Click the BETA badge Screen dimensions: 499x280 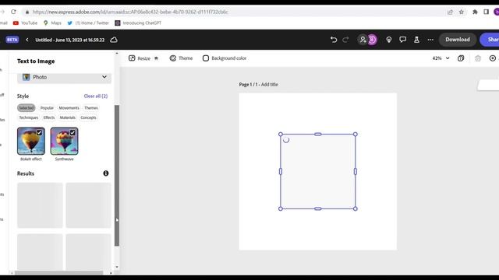click(12, 40)
